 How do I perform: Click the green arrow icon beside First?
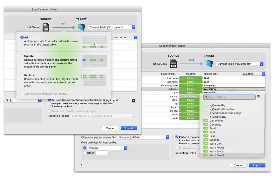(x=205, y=132)
